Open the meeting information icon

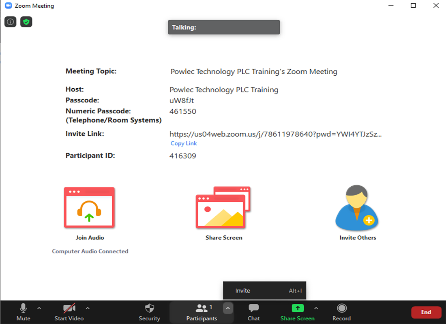point(11,22)
